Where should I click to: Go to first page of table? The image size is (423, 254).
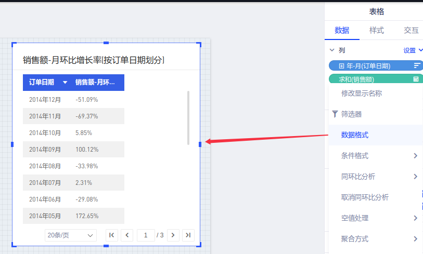tap(111, 235)
